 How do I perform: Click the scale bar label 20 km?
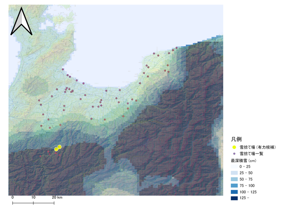[x=57, y=197]
